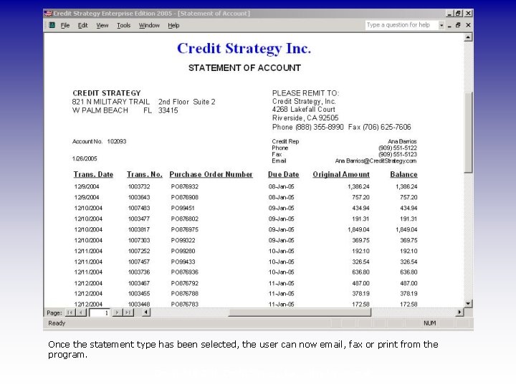The image size is (516, 387).
Task: Click purchase order PO99451
Action: coord(183,209)
